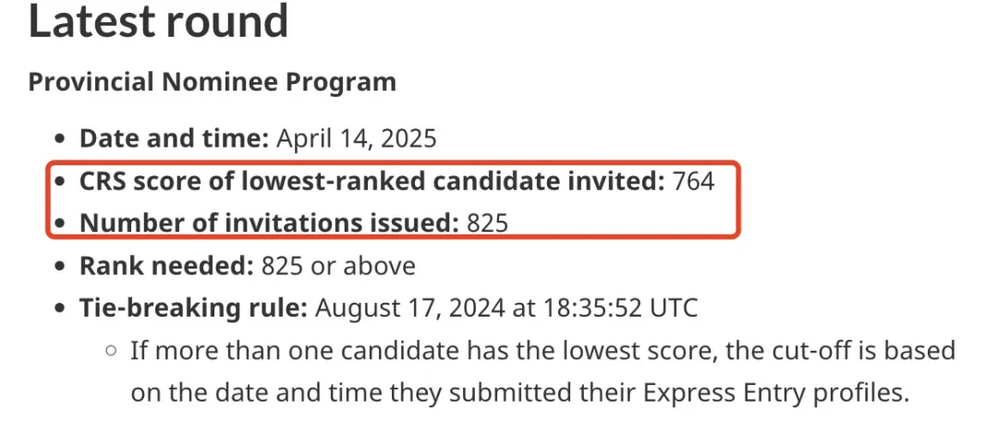Click the "Date and time:" label
The height and width of the screenshot is (421, 998).
[175, 138]
